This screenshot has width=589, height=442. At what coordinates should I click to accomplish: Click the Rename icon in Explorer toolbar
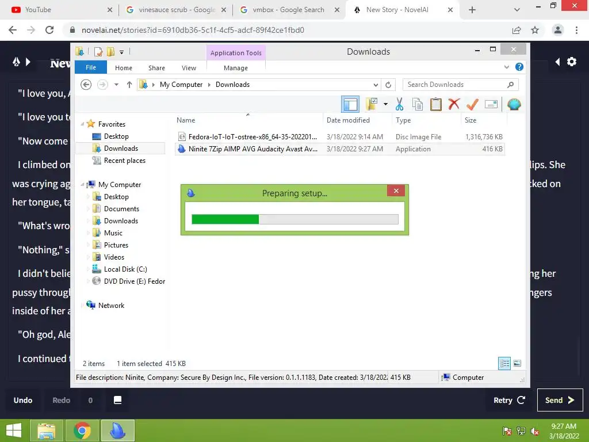(x=491, y=104)
